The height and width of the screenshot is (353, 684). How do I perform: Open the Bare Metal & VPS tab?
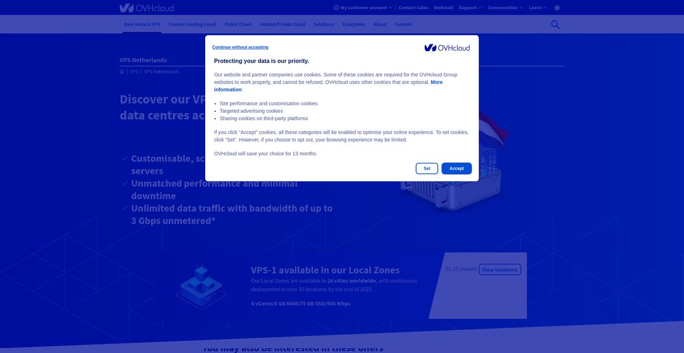point(142,24)
